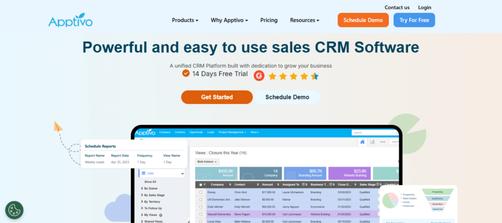Screen dimensions: 502x223
Task: Check the Ult Elementary row checkbox
Action: click(x=201, y=199)
